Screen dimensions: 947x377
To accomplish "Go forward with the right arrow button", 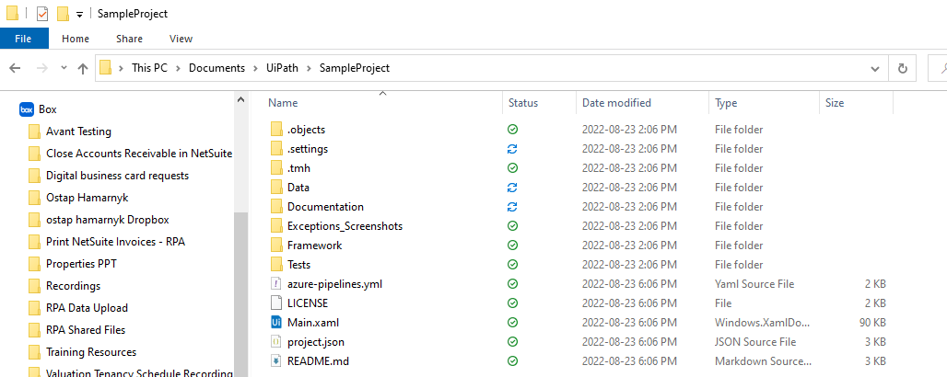I will coord(41,68).
